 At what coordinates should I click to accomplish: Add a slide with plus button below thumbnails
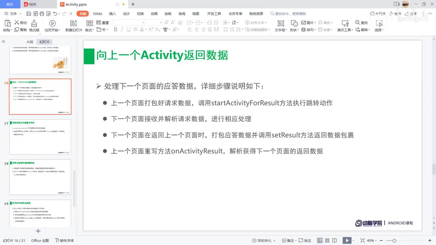(38, 231)
